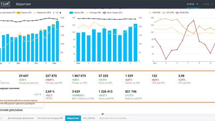Click the +11,73 % change under Выручка
The width and height of the screenshot is (215, 121).
[129, 95]
